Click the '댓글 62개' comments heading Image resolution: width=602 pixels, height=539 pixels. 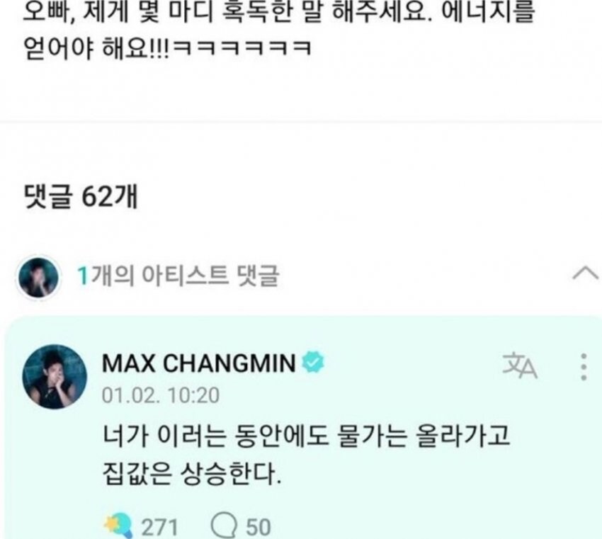(x=81, y=198)
